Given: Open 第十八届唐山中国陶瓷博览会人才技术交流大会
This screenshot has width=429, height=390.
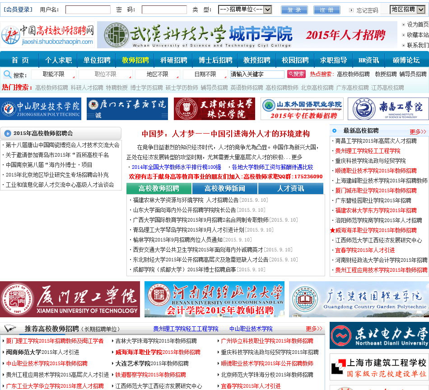Looking at the screenshot, I should point(62,145).
